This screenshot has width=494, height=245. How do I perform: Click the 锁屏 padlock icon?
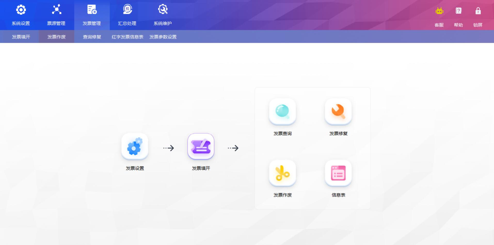pyautogui.click(x=478, y=11)
